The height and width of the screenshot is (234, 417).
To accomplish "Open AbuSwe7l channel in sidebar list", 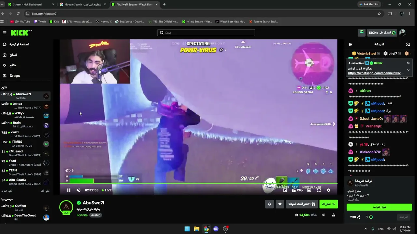I will point(25,96).
